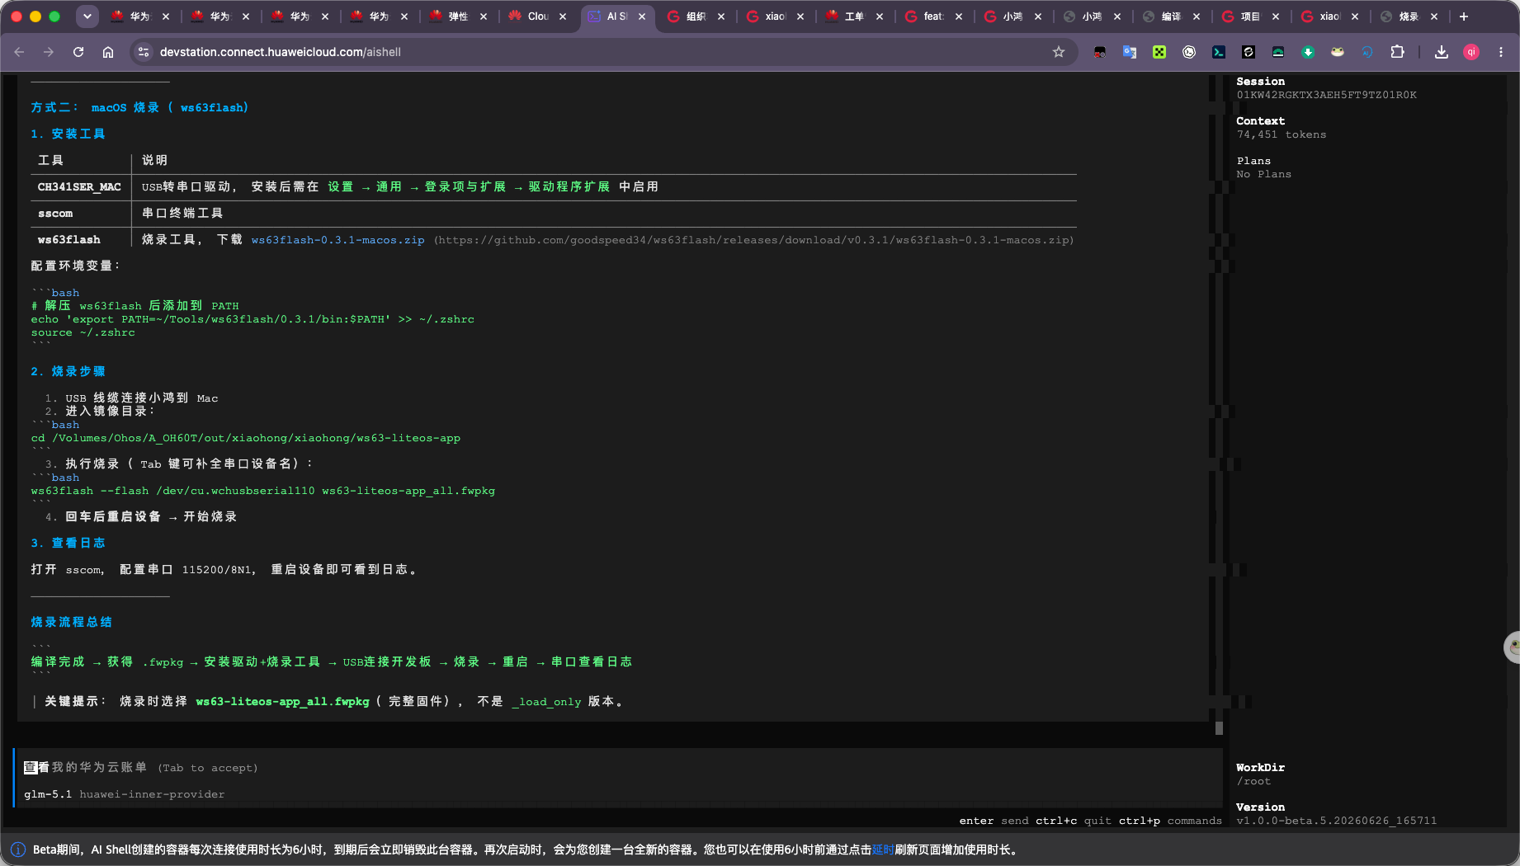Close the '弹性' tab
The width and height of the screenshot is (1520, 866).
(484, 16)
